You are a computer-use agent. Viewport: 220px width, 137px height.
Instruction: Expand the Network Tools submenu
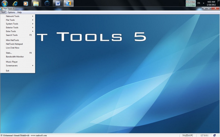[x=18, y=16]
